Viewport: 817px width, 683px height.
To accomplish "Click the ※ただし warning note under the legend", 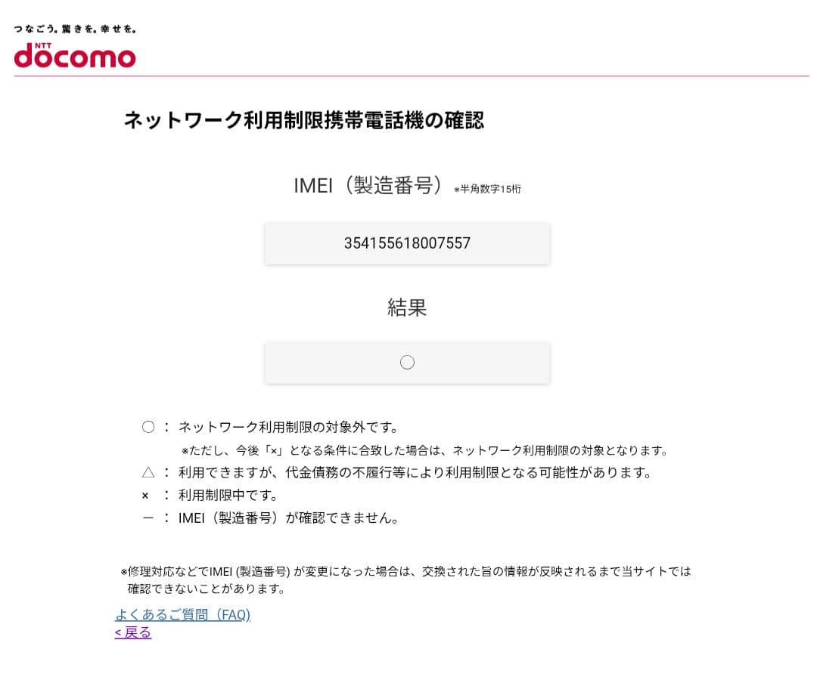I will point(424,450).
